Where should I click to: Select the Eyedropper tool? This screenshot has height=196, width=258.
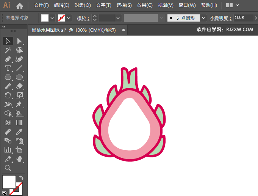coord(19,132)
